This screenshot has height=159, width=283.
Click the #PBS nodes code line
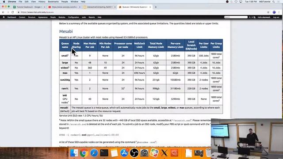(x=89, y=135)
